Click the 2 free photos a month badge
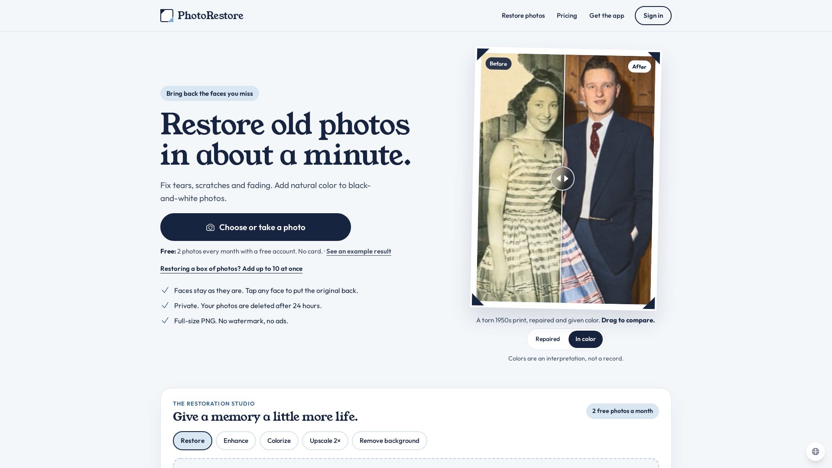Viewport: 832px width, 468px height. 622,411
